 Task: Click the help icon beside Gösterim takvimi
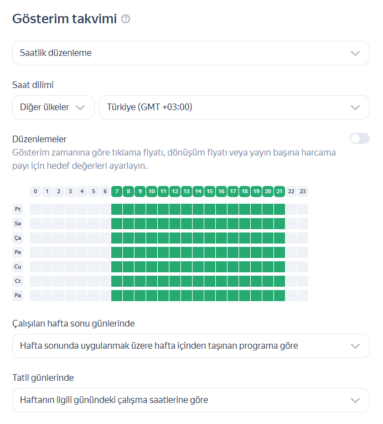126,19
